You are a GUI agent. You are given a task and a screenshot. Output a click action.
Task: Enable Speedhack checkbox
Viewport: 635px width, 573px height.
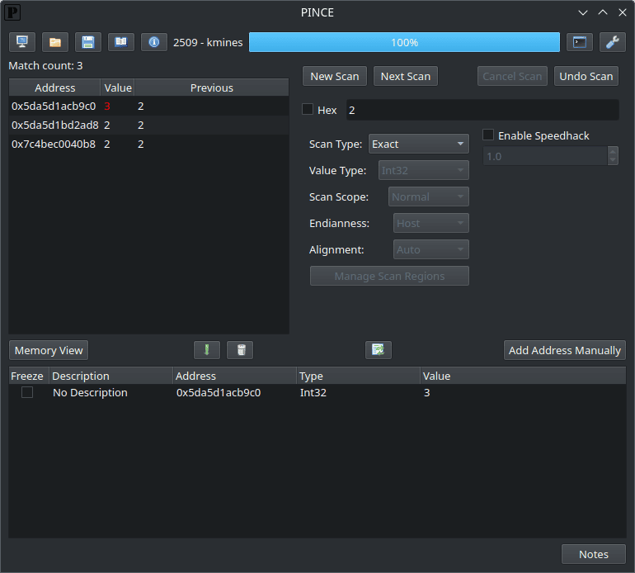coord(488,135)
